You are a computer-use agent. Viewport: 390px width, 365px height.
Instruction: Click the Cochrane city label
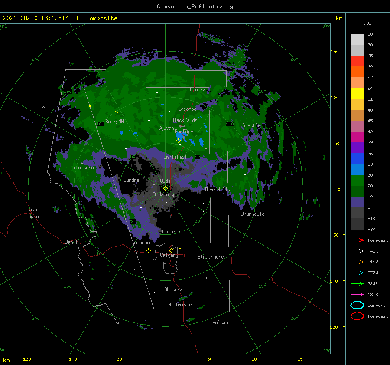[x=142, y=243]
